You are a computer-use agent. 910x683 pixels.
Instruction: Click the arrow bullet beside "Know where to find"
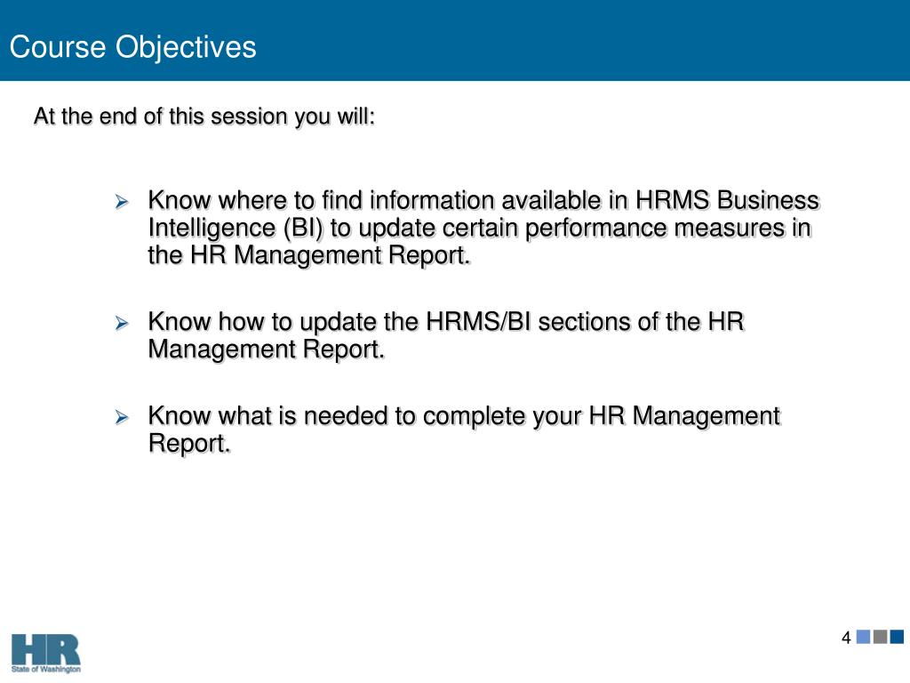[x=122, y=202]
